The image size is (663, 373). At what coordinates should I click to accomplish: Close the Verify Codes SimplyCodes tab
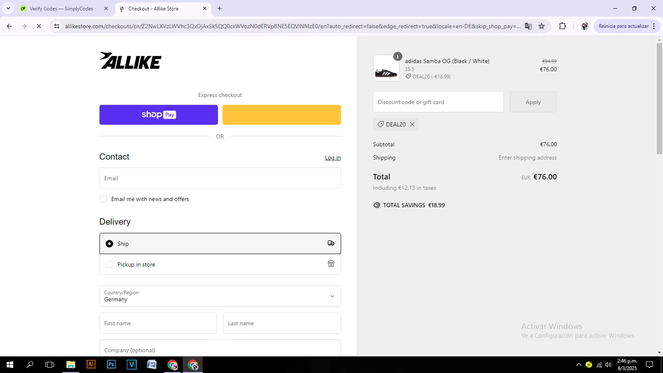[106, 8]
